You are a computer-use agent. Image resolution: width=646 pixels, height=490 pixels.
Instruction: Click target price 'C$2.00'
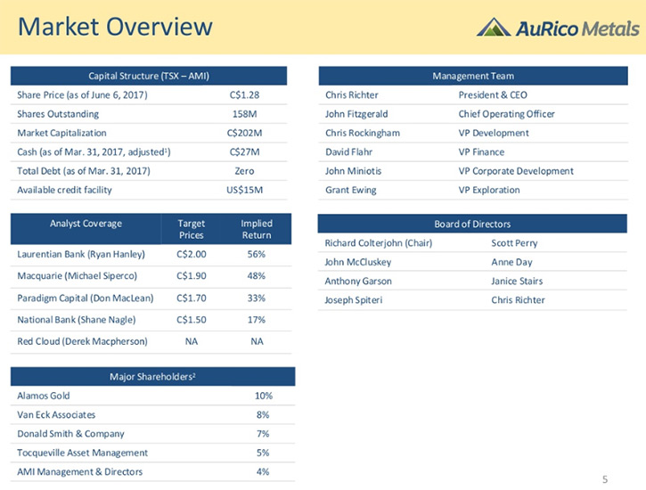tap(192, 255)
